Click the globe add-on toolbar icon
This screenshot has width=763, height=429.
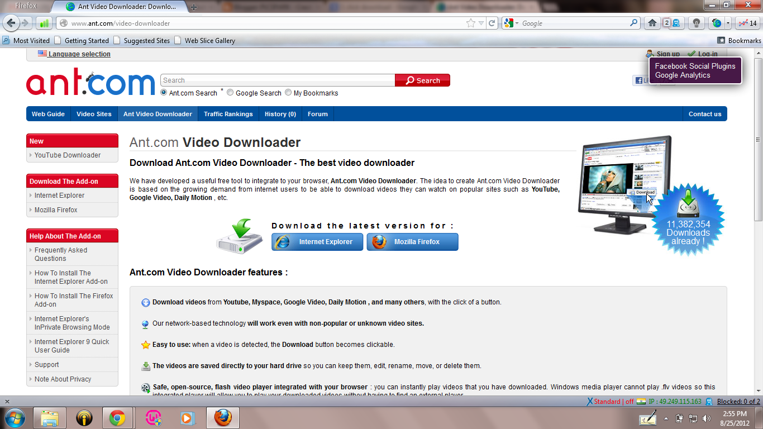pyautogui.click(x=716, y=23)
